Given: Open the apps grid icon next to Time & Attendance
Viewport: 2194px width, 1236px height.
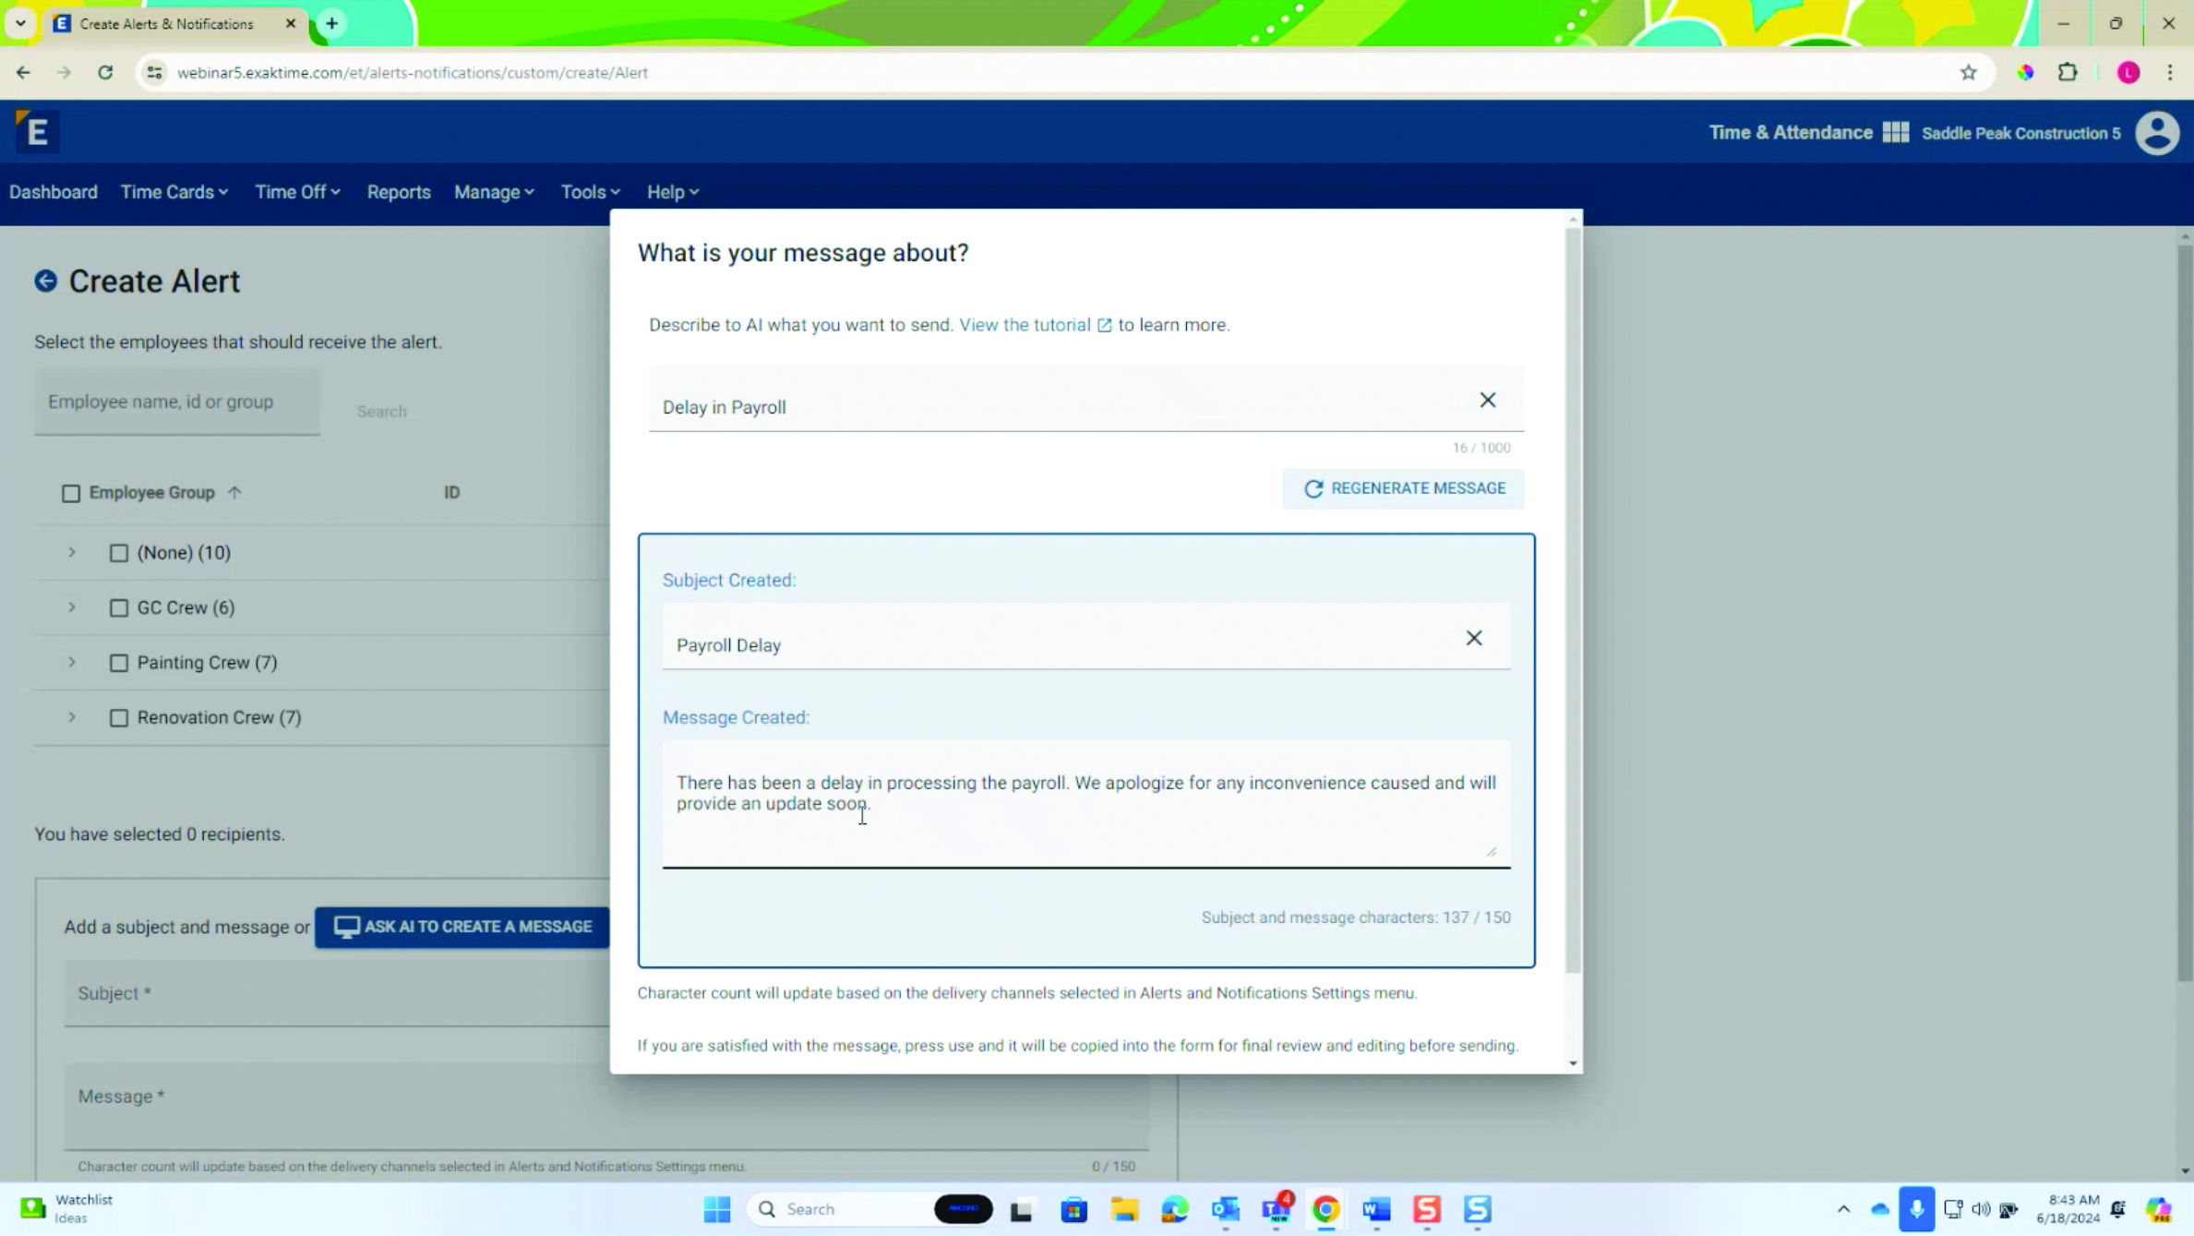Looking at the screenshot, I should tap(1895, 133).
